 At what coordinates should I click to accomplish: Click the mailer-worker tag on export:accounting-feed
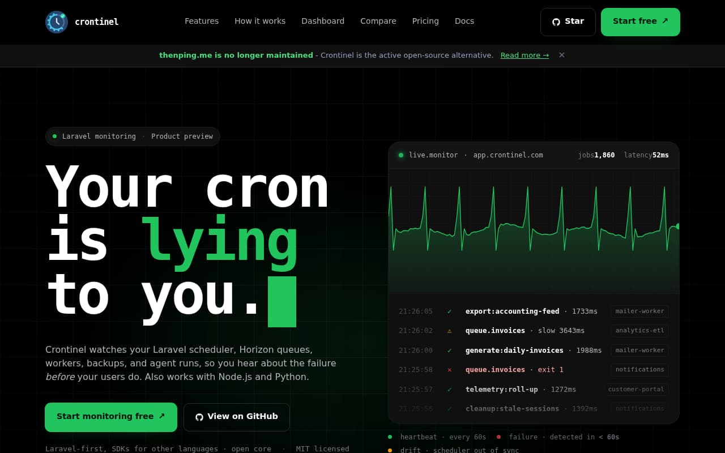click(x=640, y=311)
